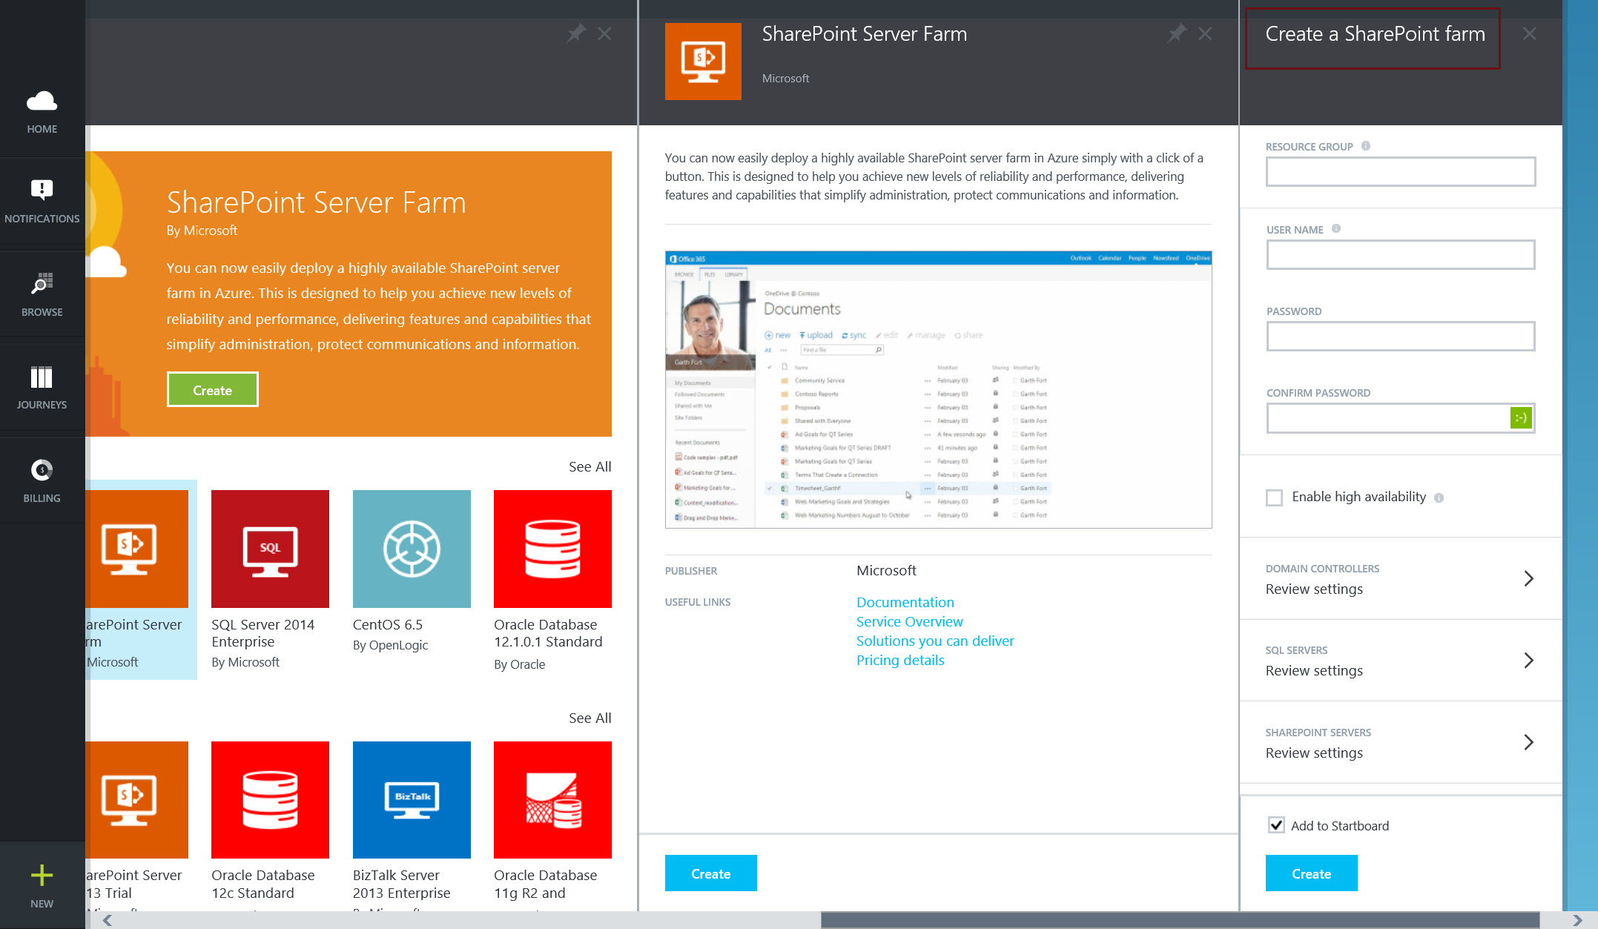
Task: Click the Microsoft publisher value
Action: click(886, 570)
